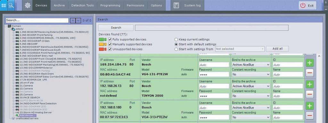Click the ARKIV server icon

point(13,29)
